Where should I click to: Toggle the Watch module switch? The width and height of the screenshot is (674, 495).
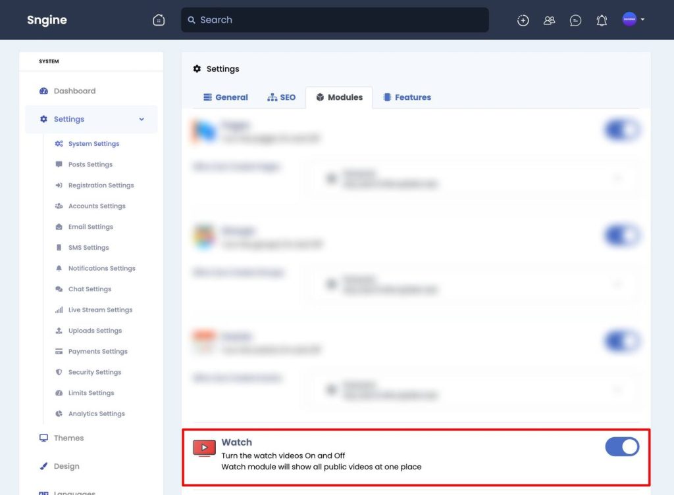tap(622, 447)
